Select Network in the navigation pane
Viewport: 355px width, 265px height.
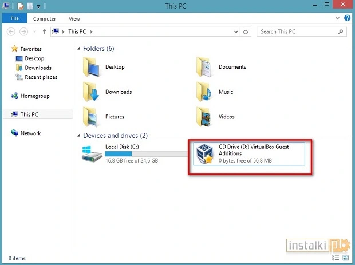coord(30,133)
